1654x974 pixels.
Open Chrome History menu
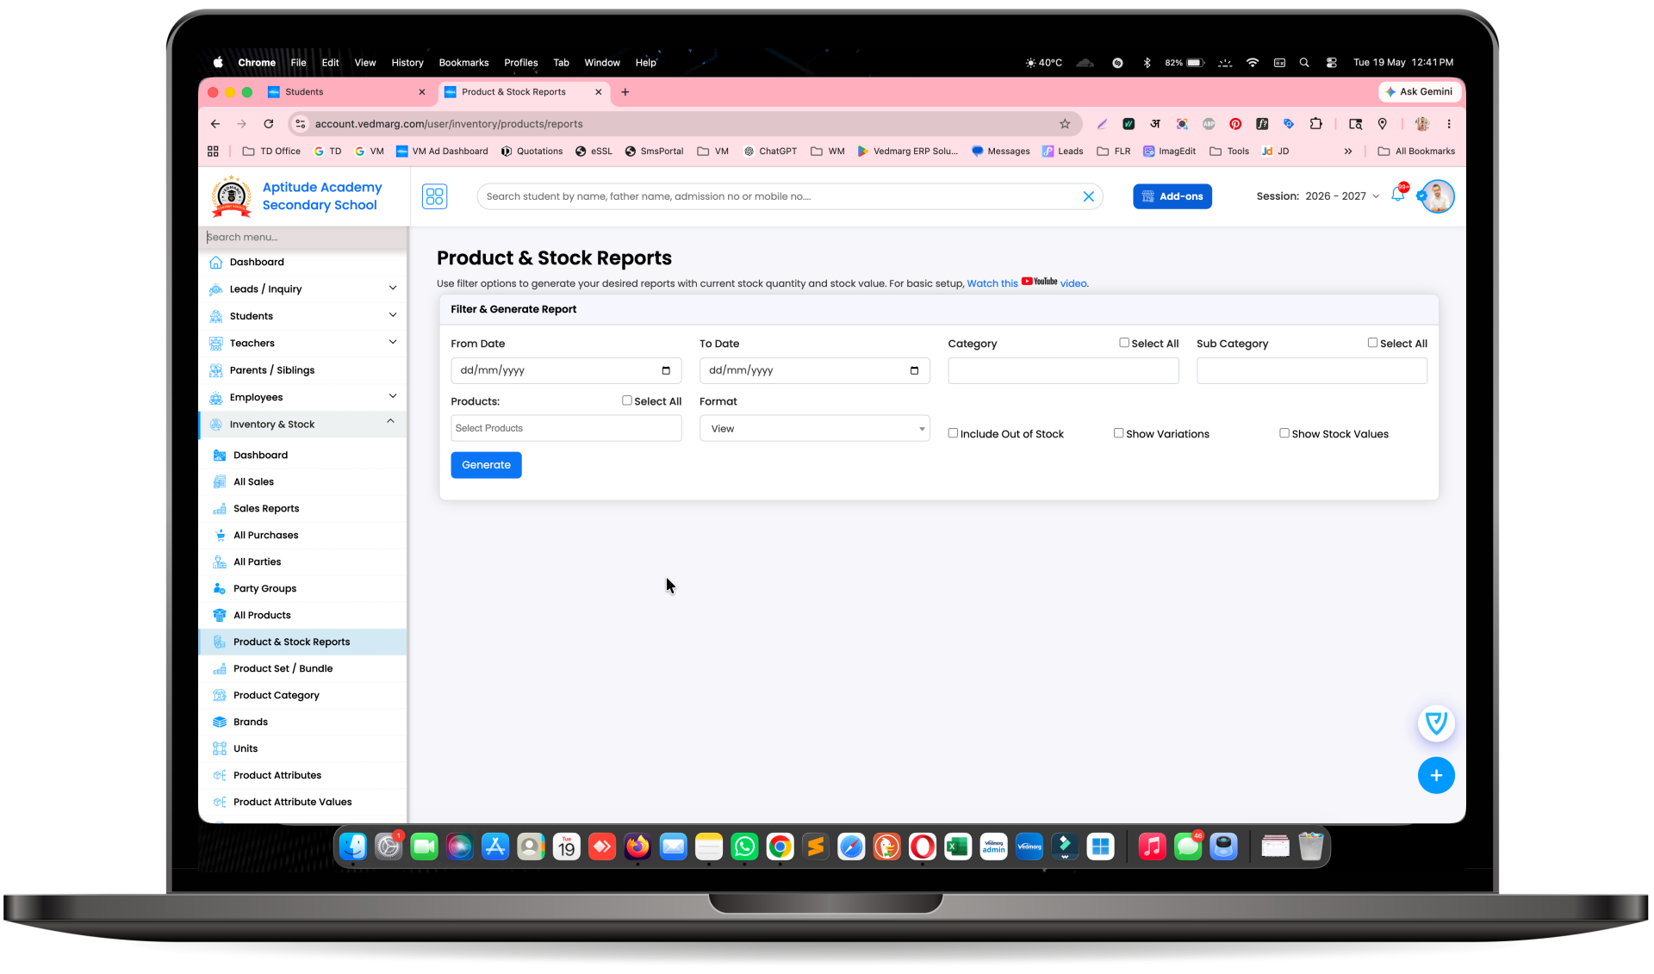tap(407, 63)
